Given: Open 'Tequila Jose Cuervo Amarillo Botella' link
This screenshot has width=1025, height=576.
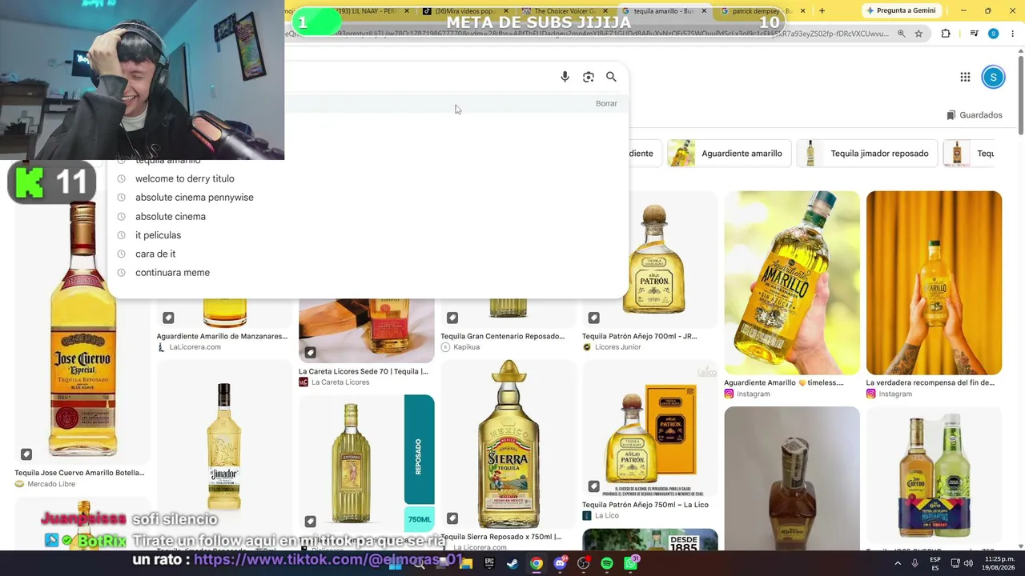Looking at the screenshot, I should coord(79,473).
